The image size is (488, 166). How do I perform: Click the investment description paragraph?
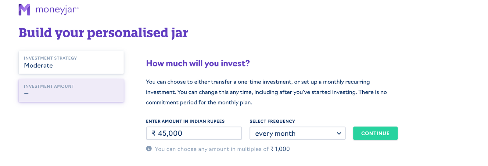266,92
